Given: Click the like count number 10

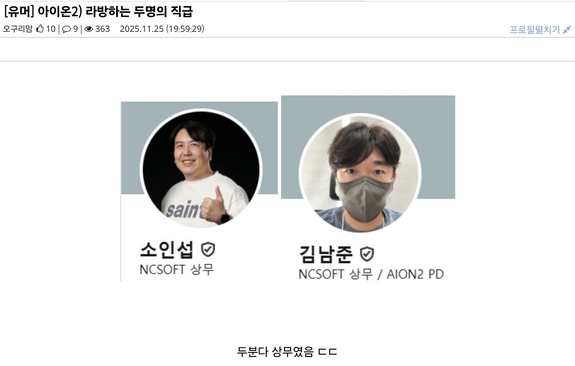Looking at the screenshot, I should pyautogui.click(x=51, y=29).
